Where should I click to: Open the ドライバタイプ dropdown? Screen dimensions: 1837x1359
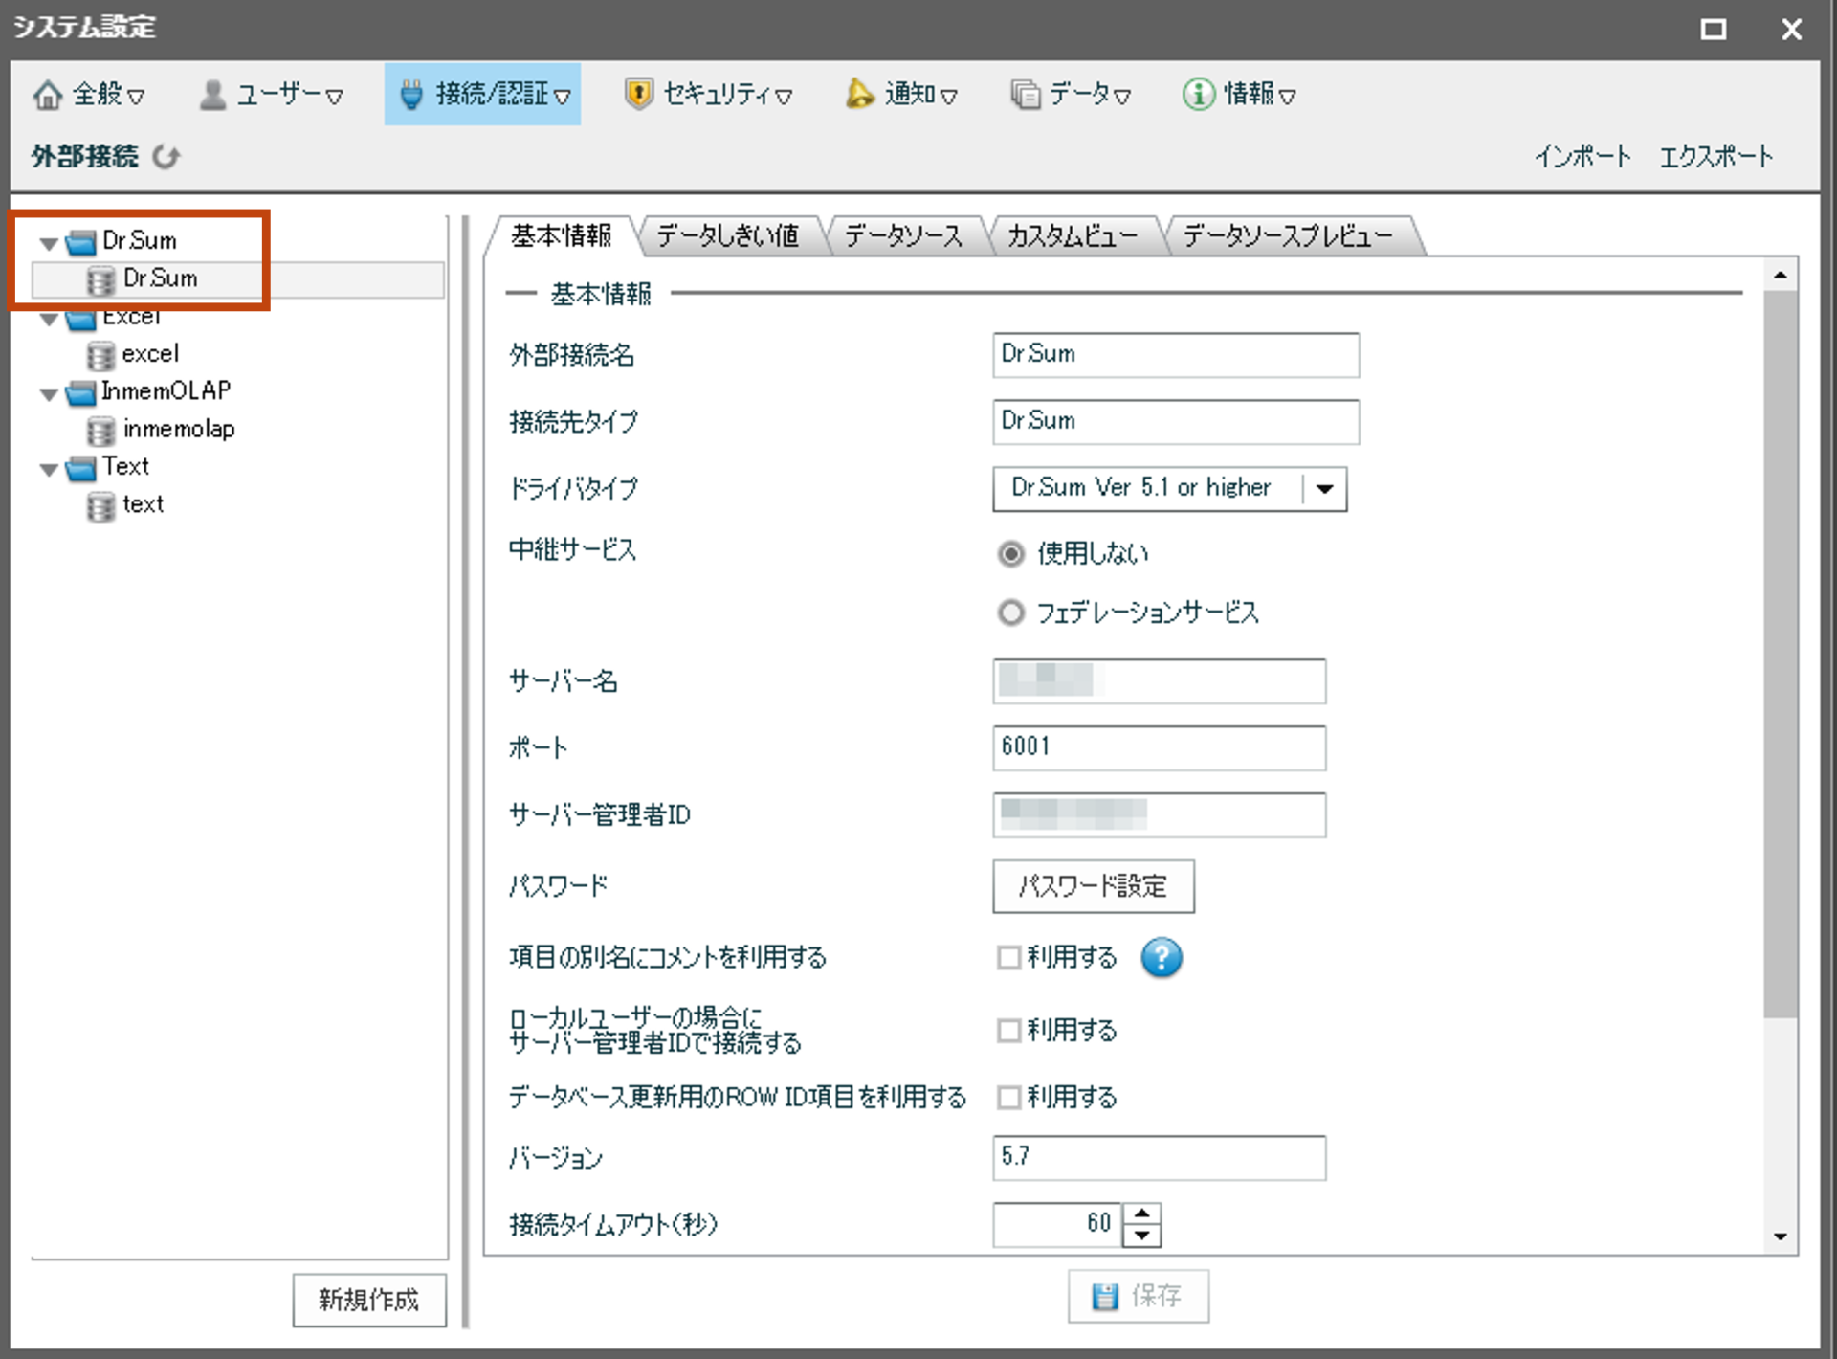tap(1324, 489)
